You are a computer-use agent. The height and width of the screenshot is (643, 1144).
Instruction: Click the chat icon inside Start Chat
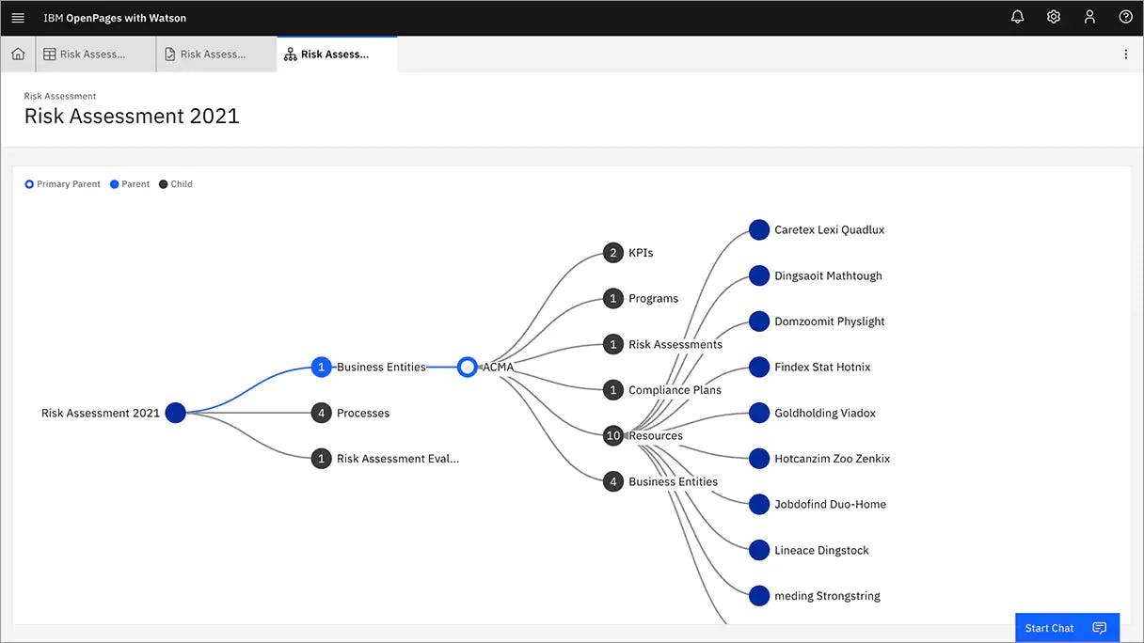click(1099, 627)
